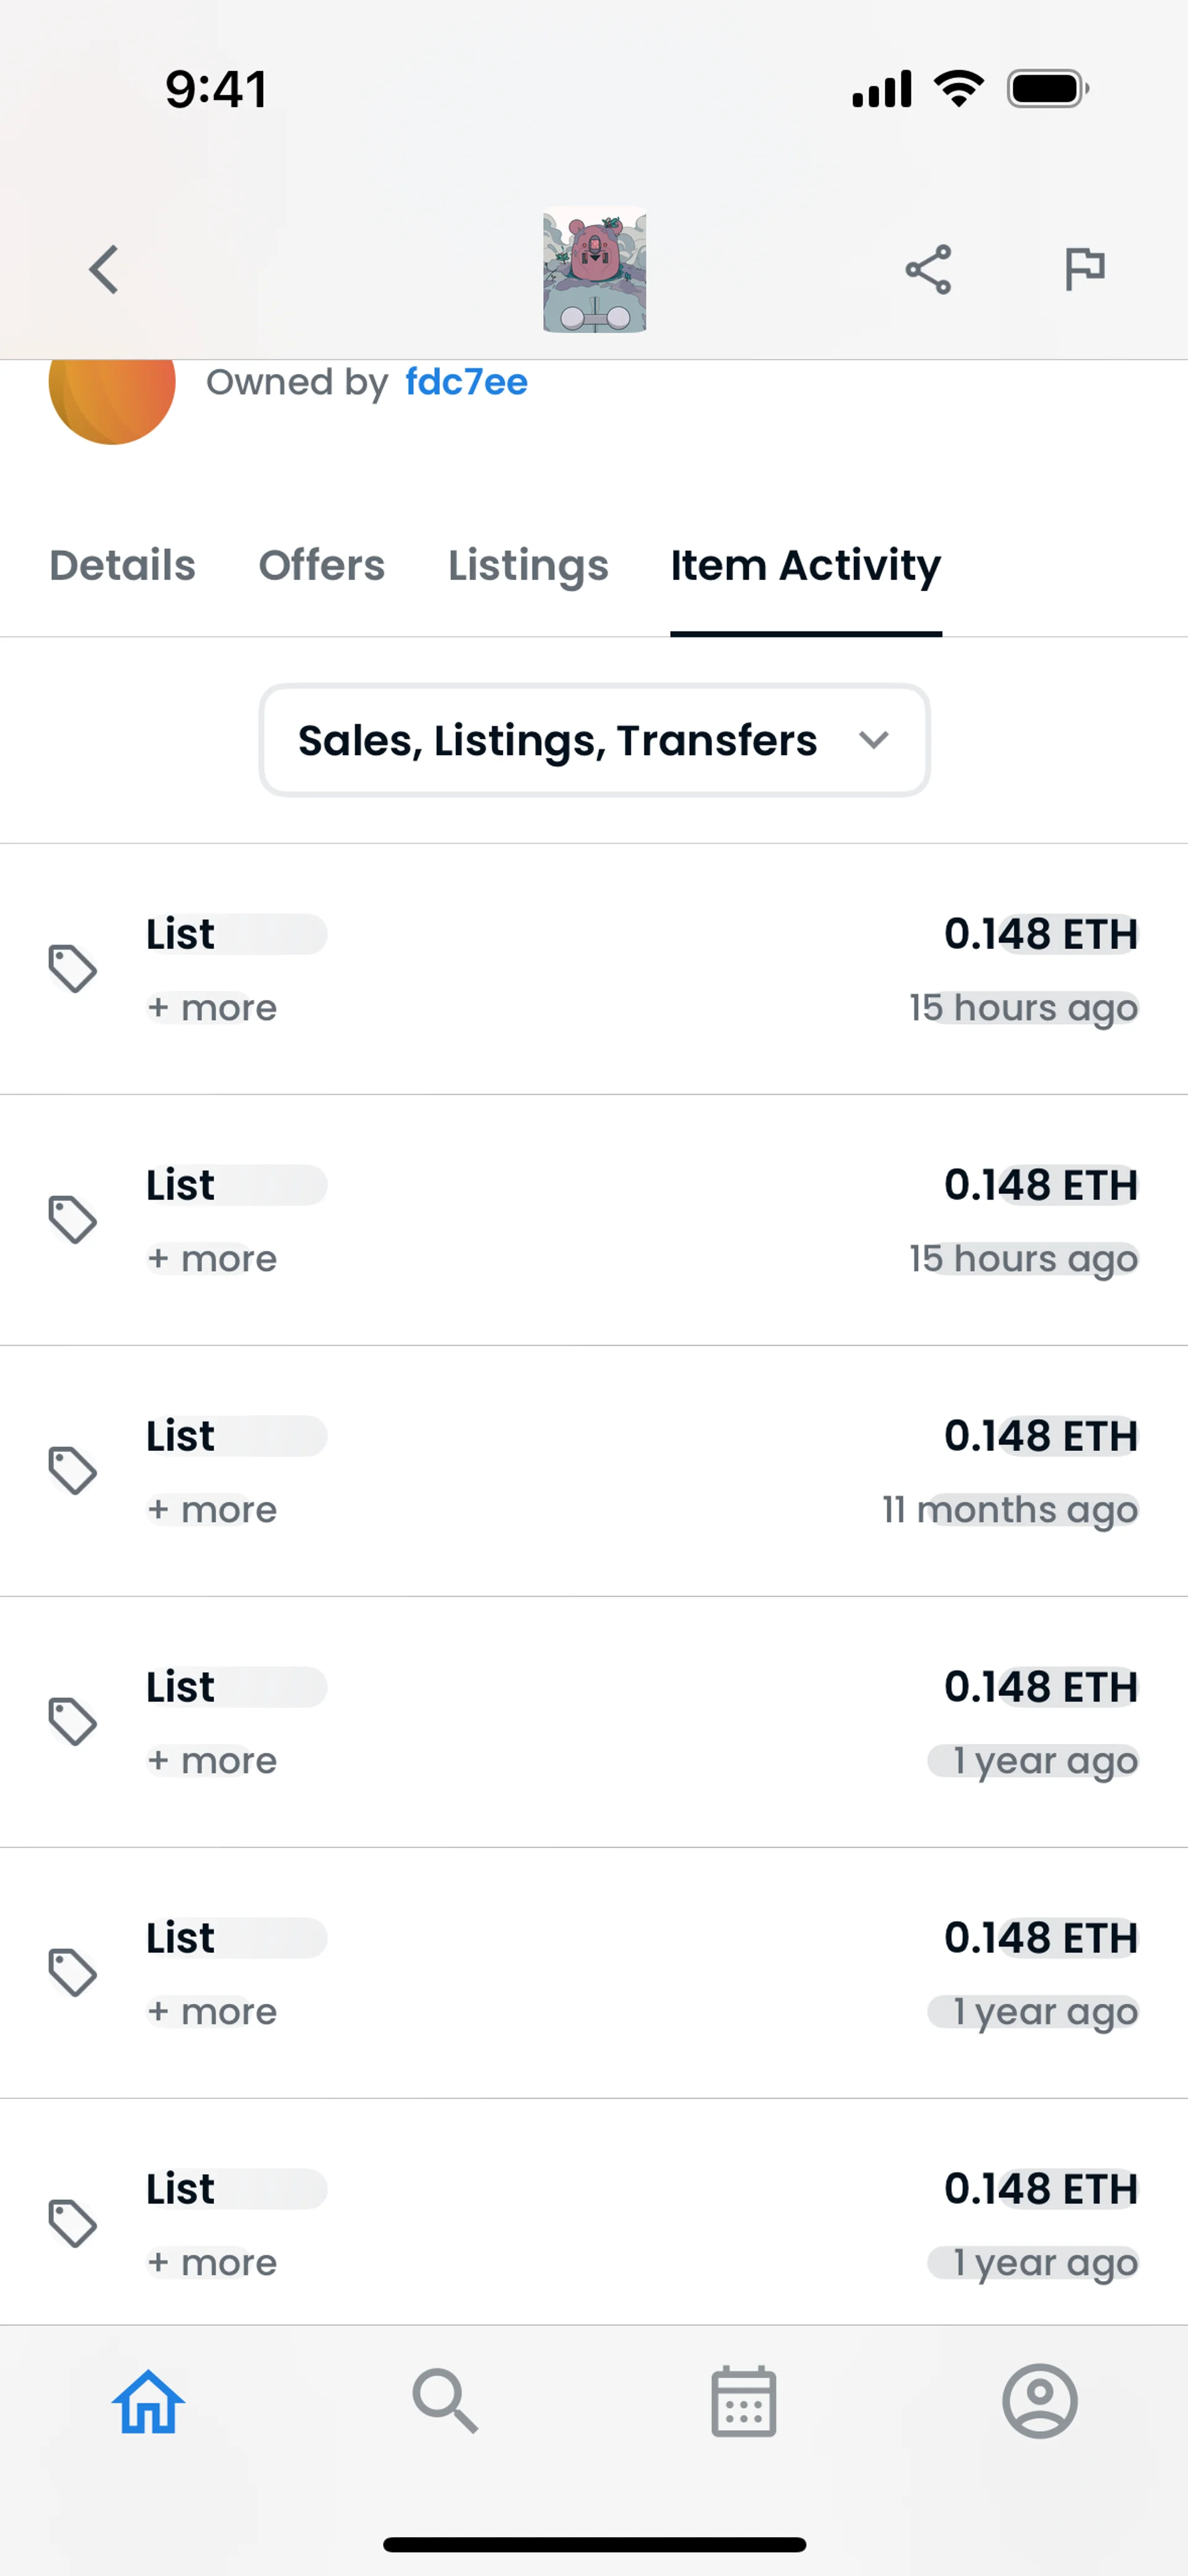Switch to the Details tab
Viewport: 1188px width, 2576px height.
[122, 566]
